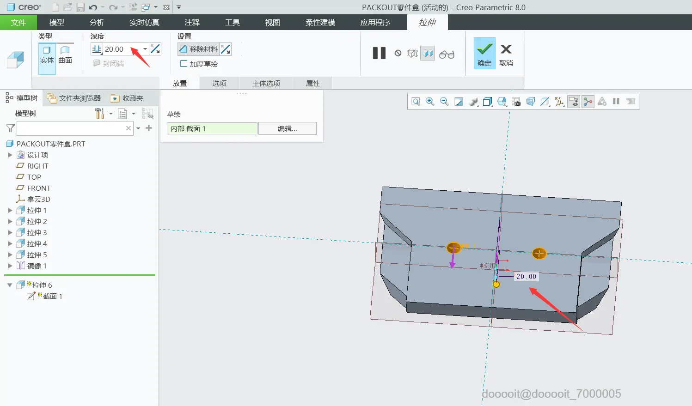Click the add filter plus button
Image resolution: width=692 pixels, height=406 pixels.
tap(149, 128)
